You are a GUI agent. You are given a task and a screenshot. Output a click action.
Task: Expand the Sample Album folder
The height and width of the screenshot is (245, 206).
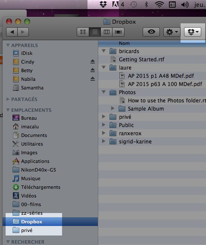[112, 108]
